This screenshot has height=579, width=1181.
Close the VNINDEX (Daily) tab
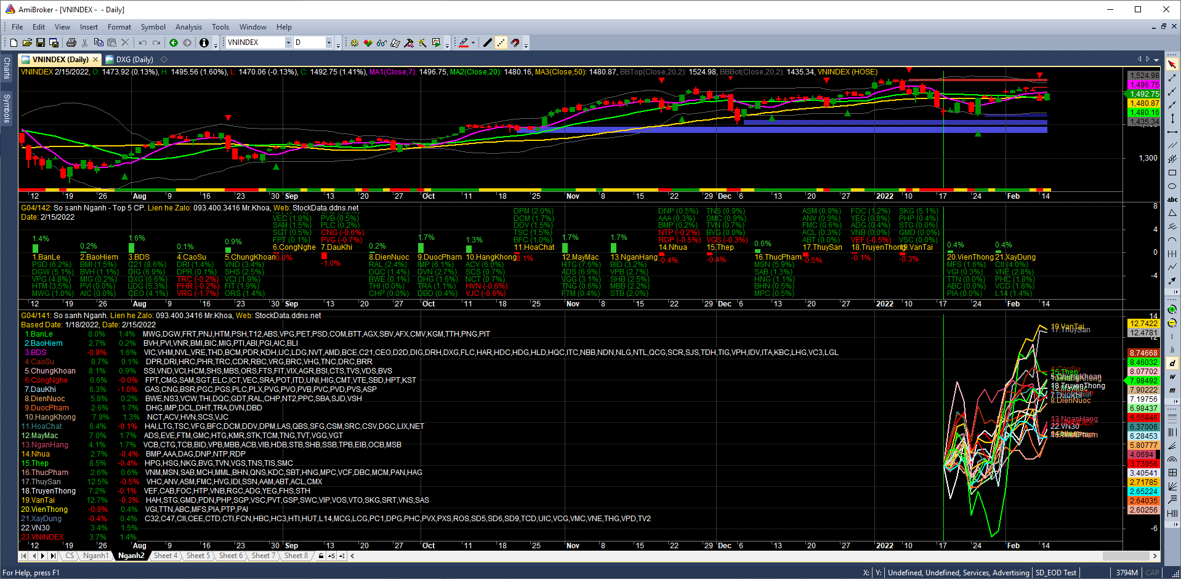coord(95,60)
